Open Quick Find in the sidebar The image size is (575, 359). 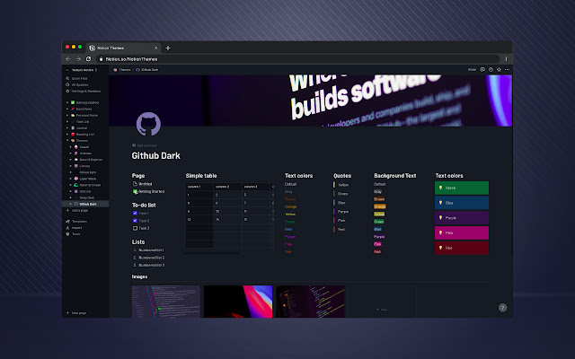[x=79, y=78]
